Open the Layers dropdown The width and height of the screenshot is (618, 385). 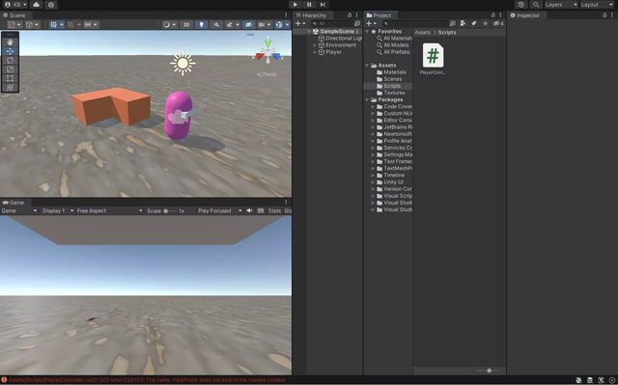click(561, 5)
